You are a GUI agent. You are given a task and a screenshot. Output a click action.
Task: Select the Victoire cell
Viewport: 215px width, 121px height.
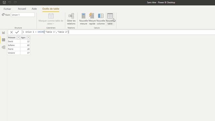pos(14,53)
